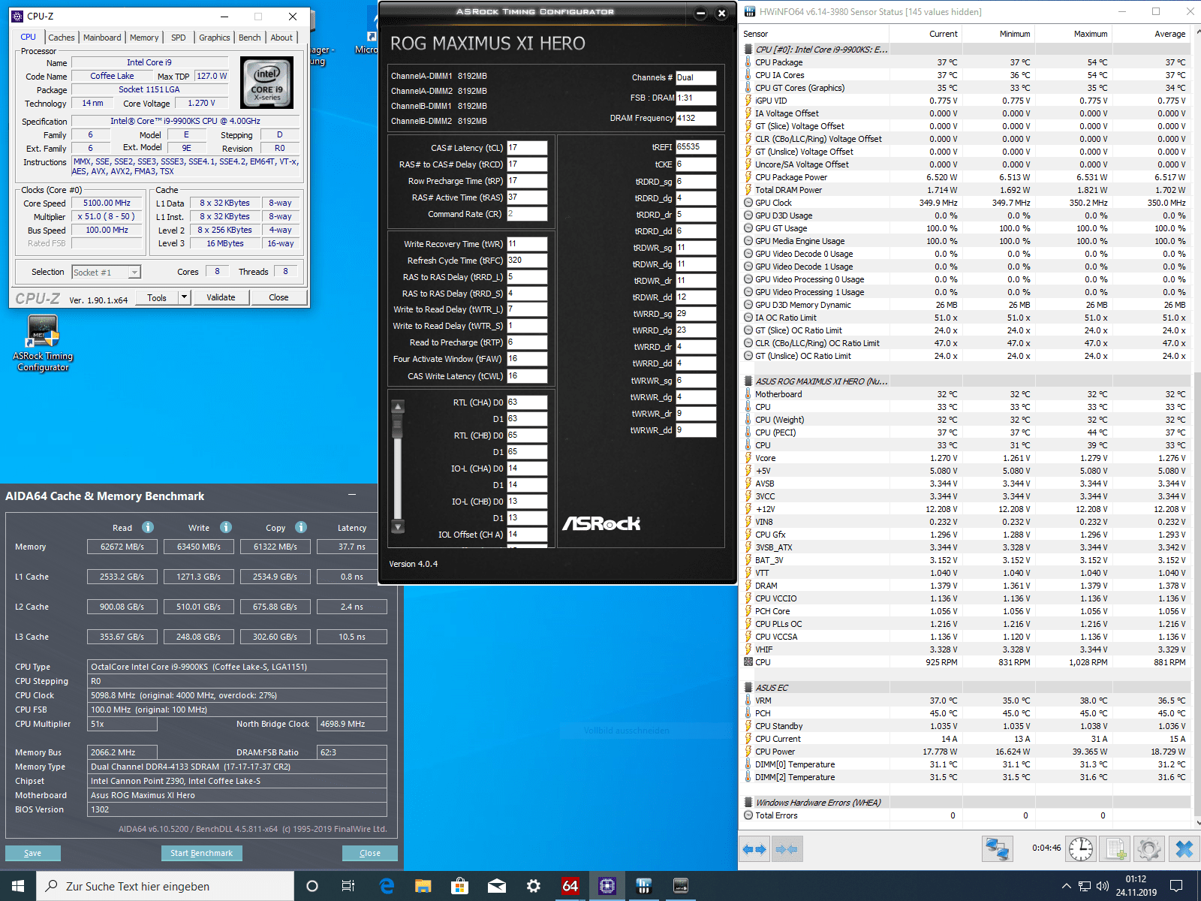
Task: Open HWiNFO network remote monitoring icon
Action: coord(997,849)
